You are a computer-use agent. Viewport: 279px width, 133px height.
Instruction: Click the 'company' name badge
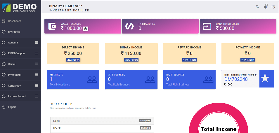(x=145, y=120)
